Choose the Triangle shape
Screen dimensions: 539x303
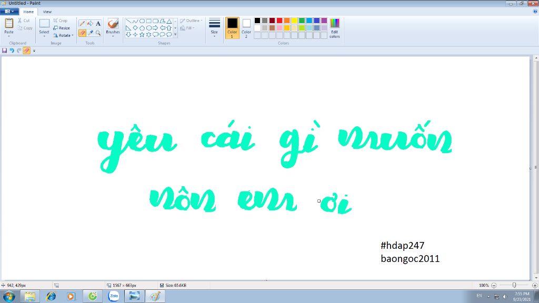(x=169, y=21)
